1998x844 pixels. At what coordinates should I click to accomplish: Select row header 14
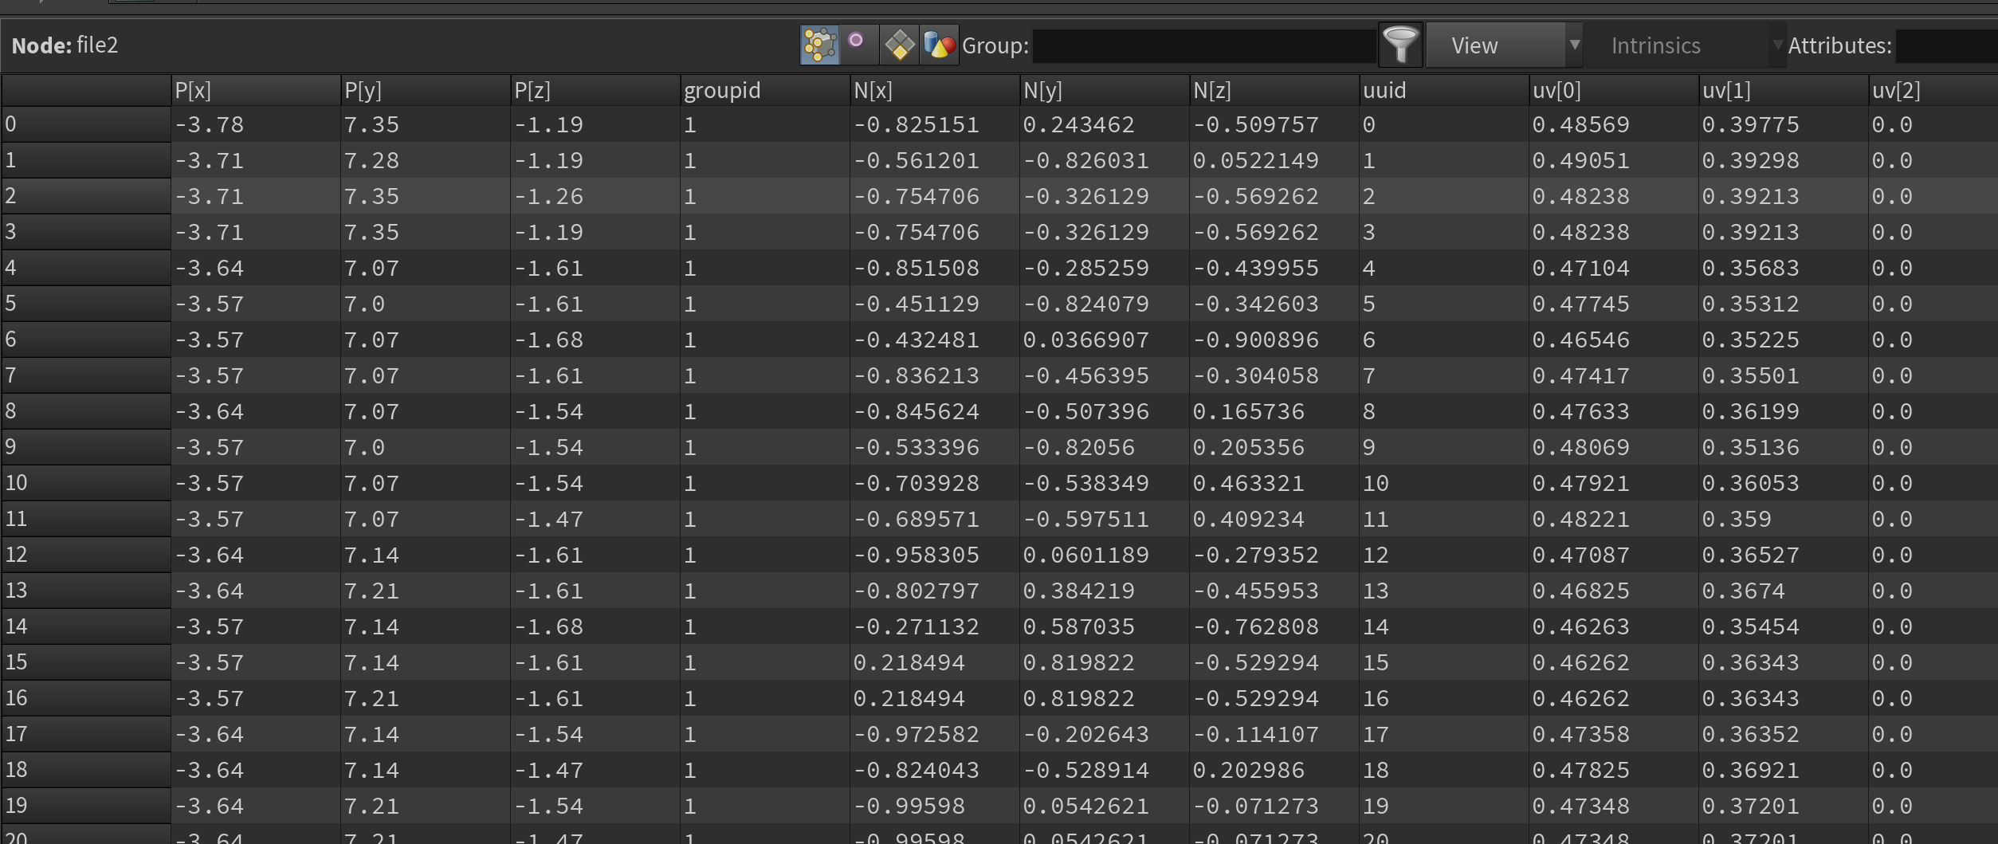tap(86, 626)
